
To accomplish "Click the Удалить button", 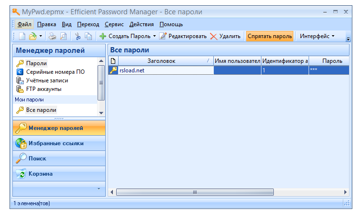I will point(225,36).
